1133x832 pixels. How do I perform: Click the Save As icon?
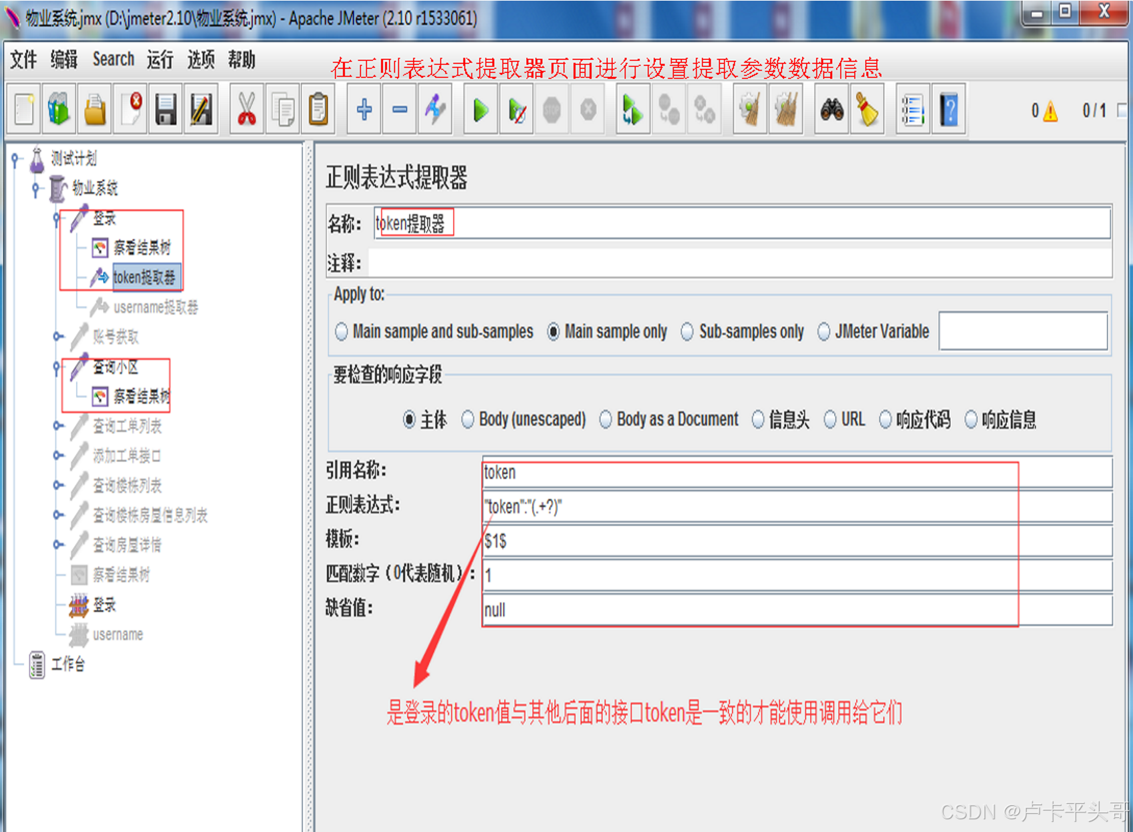click(x=201, y=109)
